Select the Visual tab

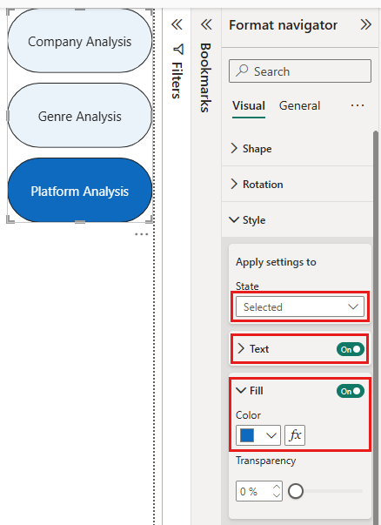[x=249, y=106]
